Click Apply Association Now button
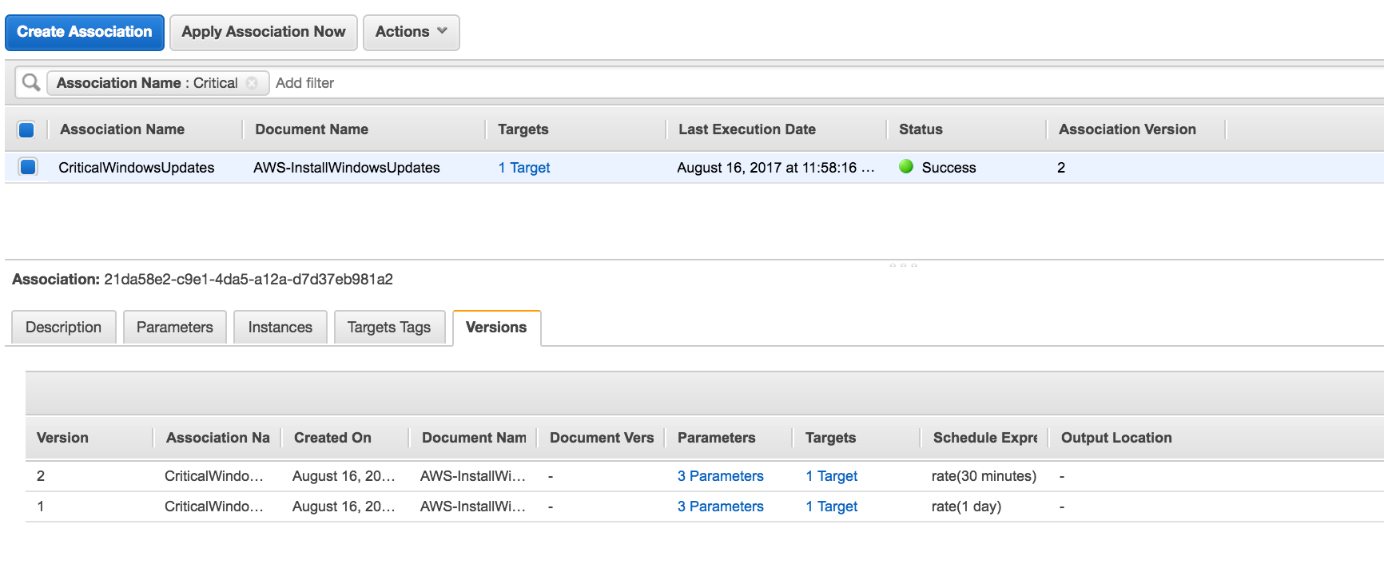This screenshot has height=572, width=1384. tap(263, 32)
